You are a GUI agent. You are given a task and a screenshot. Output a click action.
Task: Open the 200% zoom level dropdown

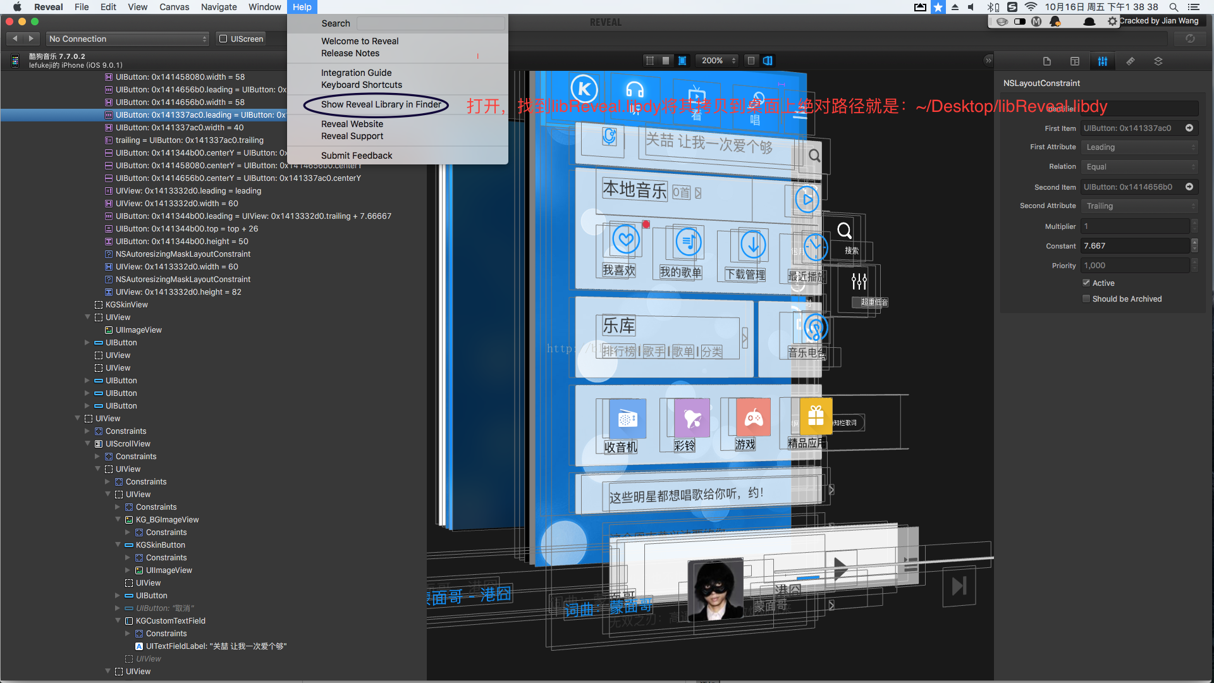(717, 61)
